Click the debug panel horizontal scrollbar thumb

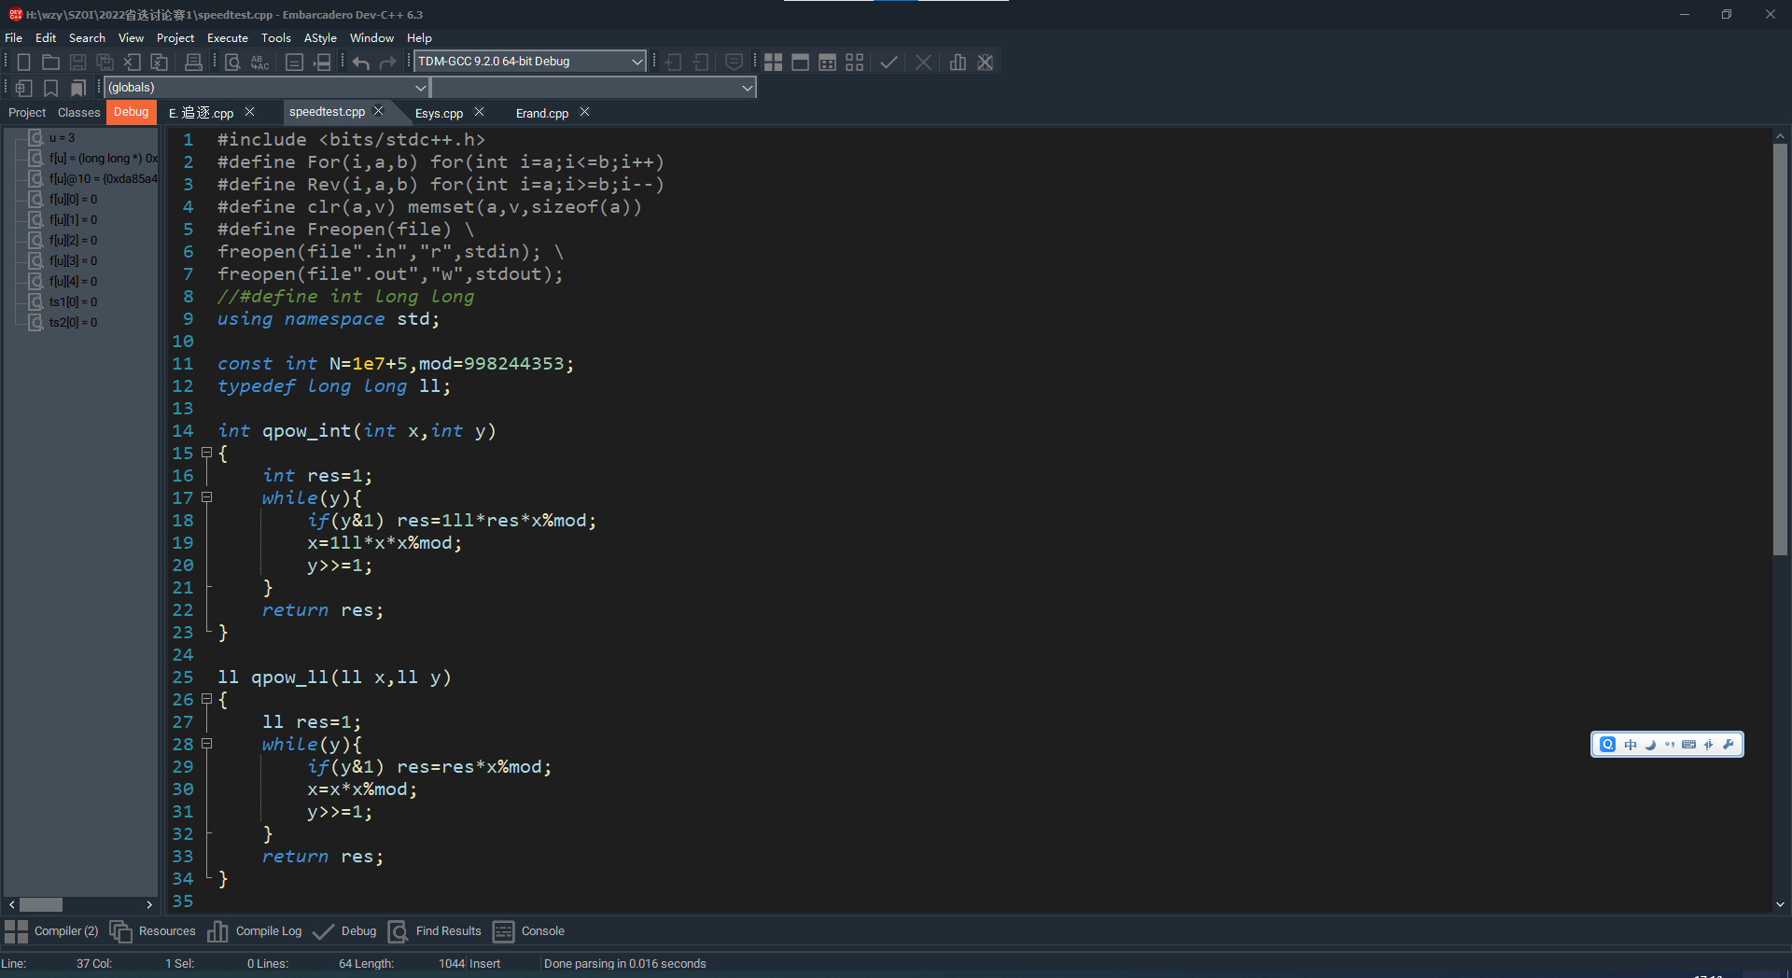coord(41,905)
